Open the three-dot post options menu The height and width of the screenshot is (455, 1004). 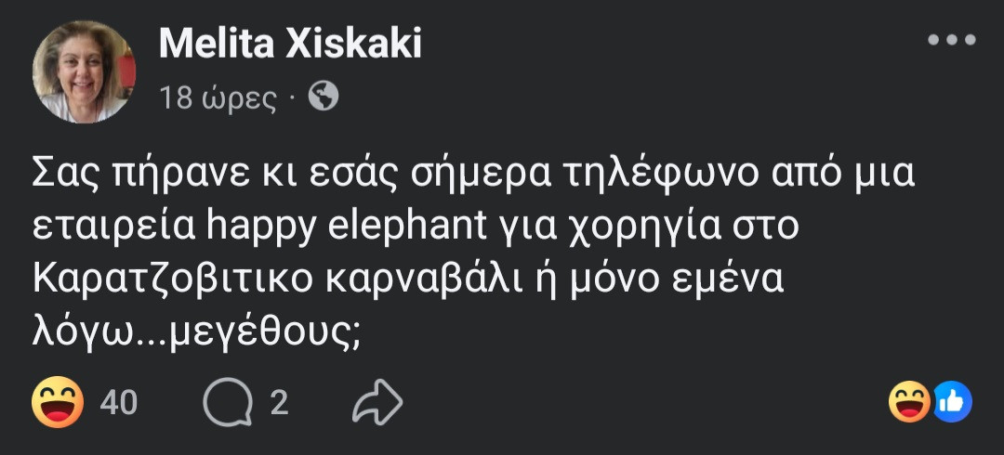952,40
